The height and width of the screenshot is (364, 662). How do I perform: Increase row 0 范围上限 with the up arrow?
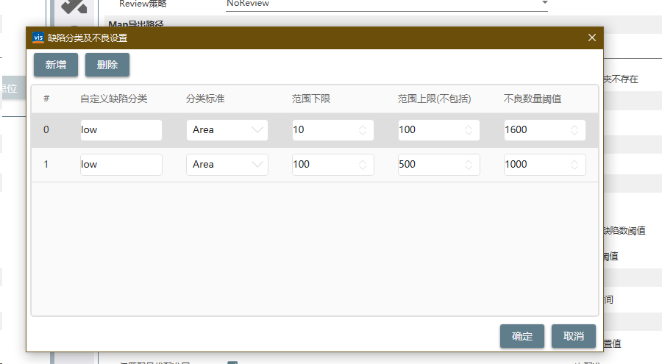tap(469, 127)
